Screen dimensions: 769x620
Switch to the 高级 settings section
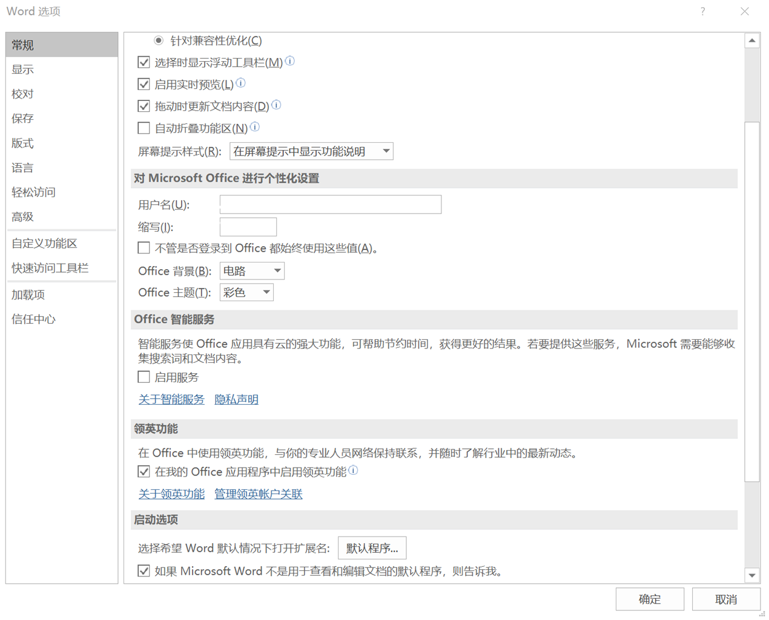(23, 217)
